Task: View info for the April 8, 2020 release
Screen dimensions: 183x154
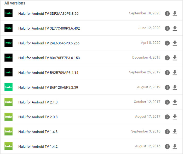Action: coord(167,43)
